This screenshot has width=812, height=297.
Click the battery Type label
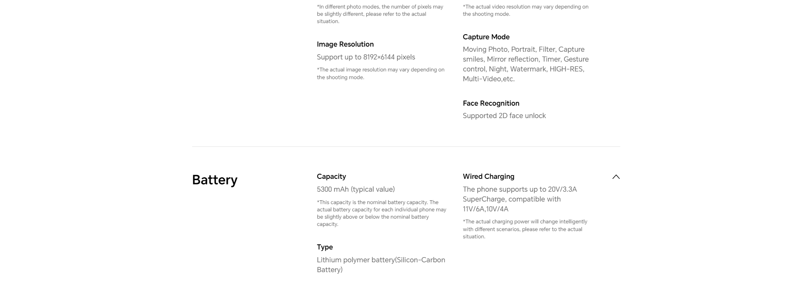(324, 247)
